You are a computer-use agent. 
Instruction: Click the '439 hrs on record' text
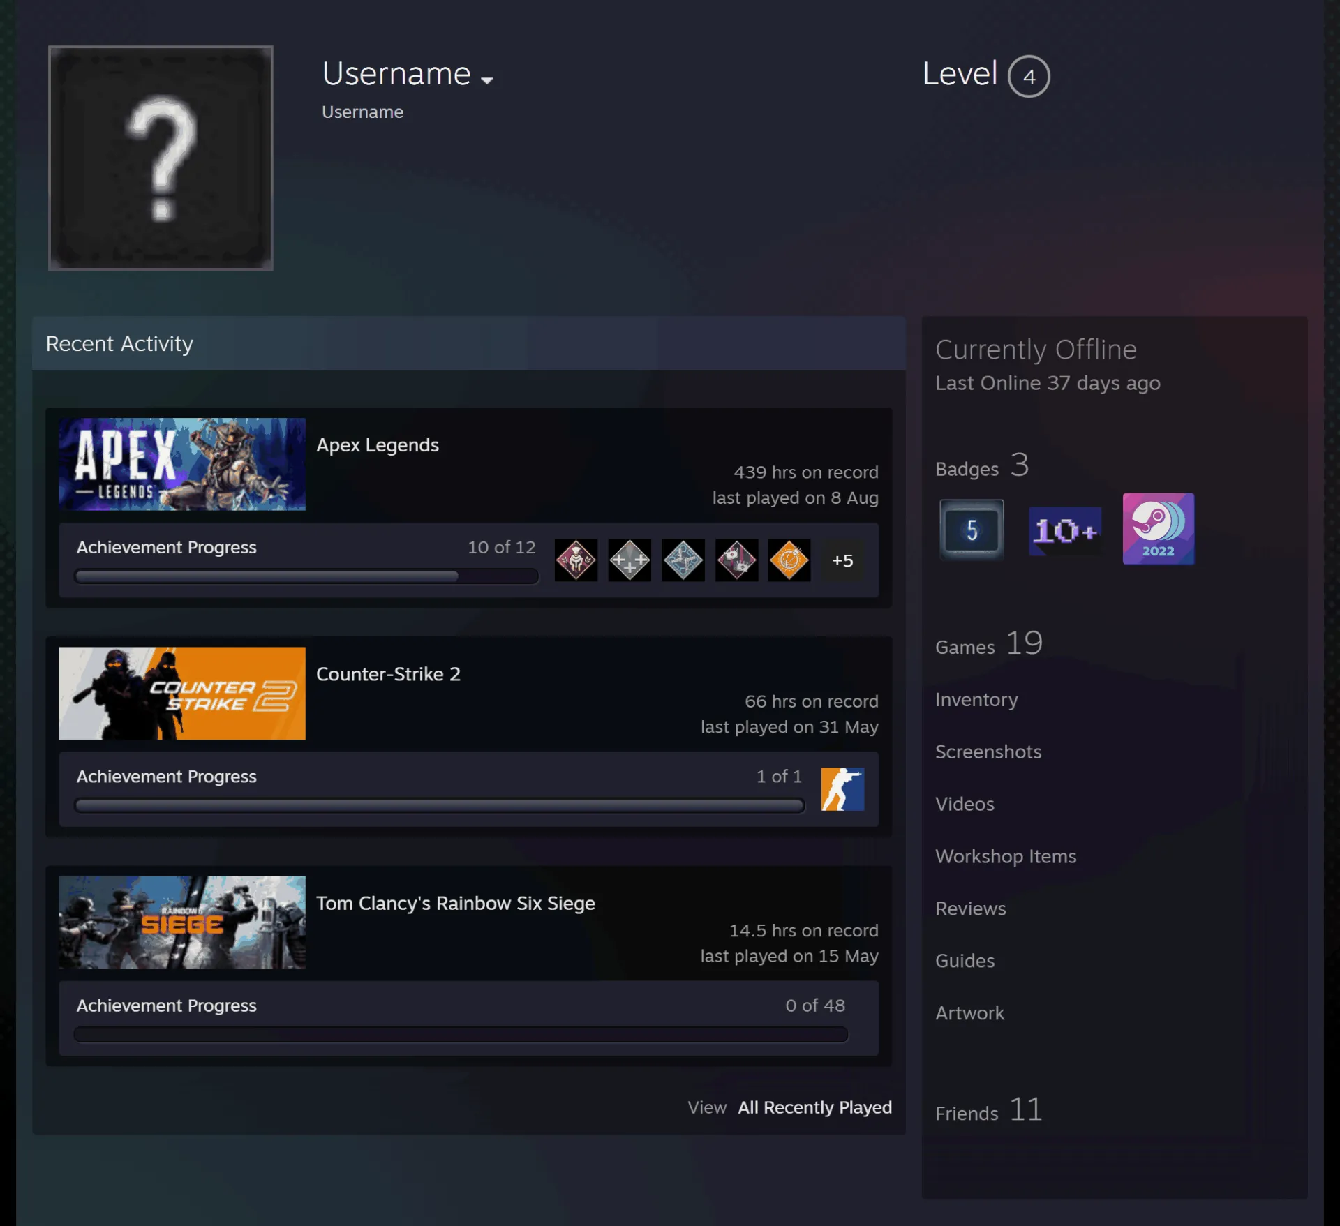point(806,472)
